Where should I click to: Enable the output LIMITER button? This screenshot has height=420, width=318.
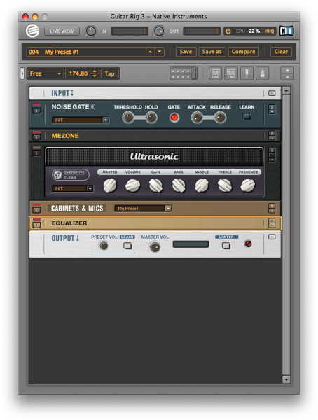click(x=226, y=246)
